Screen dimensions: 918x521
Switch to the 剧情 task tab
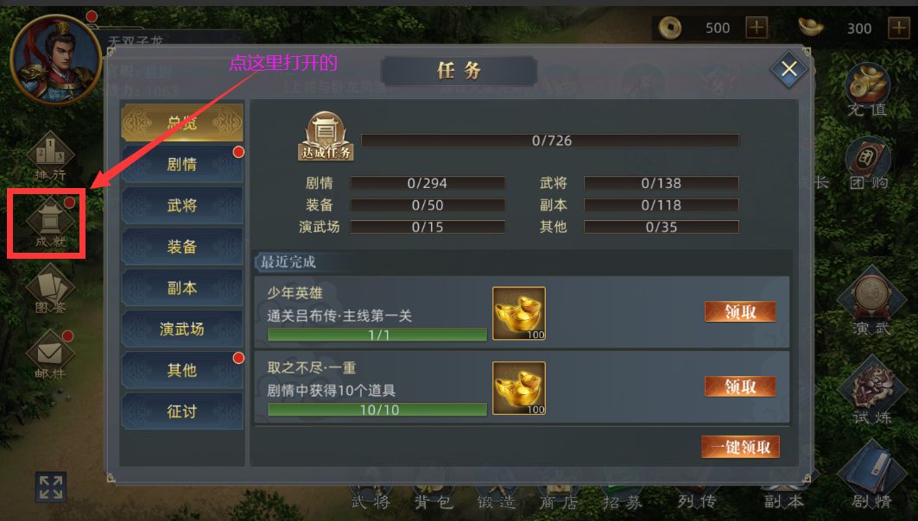(182, 164)
